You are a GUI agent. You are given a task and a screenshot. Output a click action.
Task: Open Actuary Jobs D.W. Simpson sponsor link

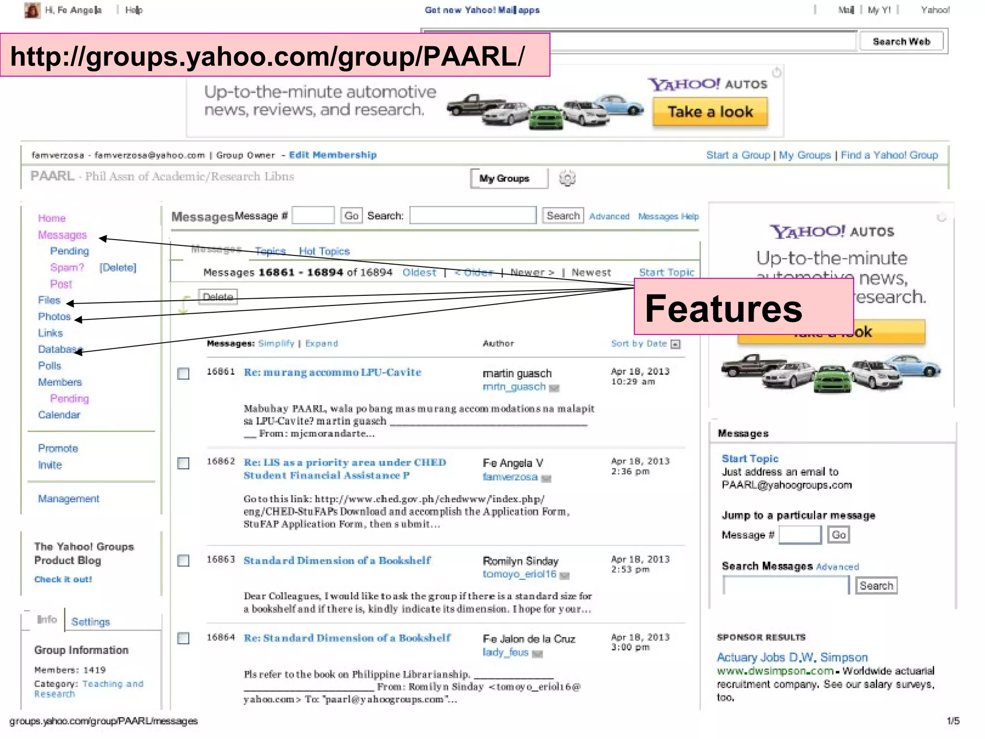point(792,657)
